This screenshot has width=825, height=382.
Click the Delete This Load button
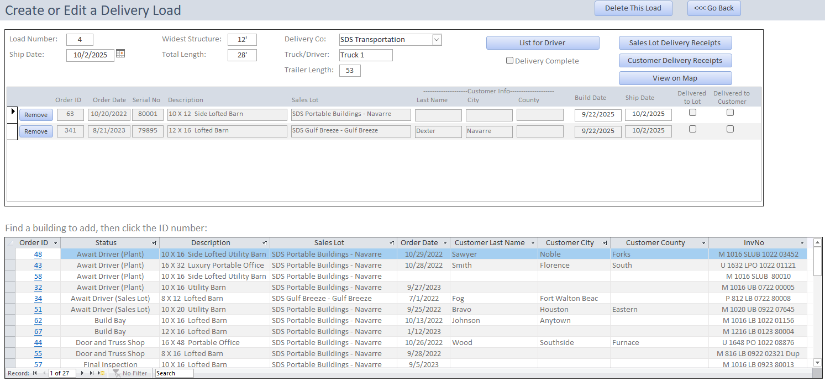(633, 8)
